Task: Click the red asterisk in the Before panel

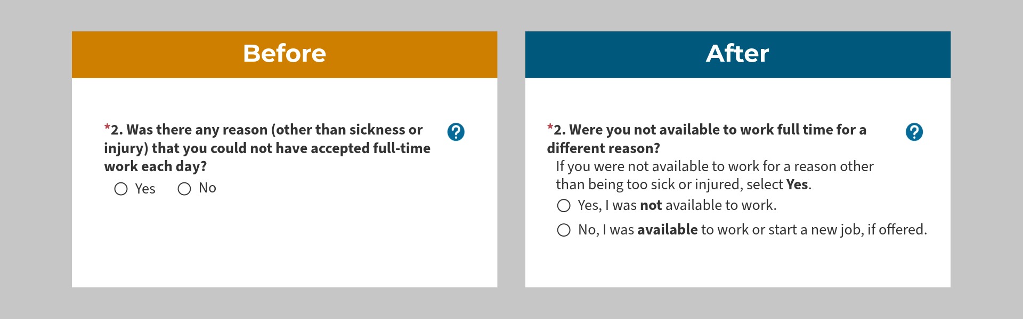Action: (107, 128)
